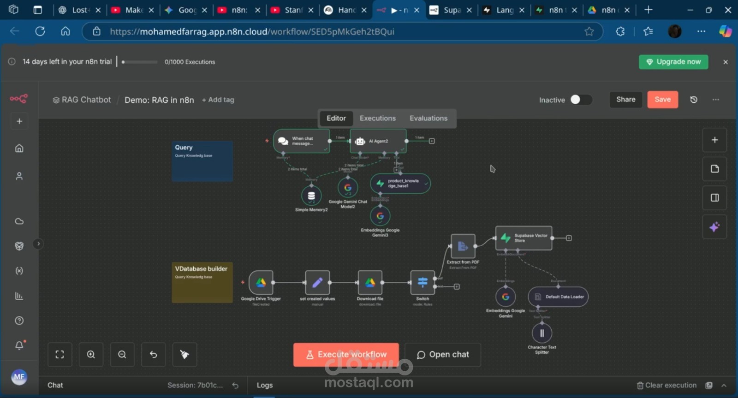Open the notifications bell icon
This screenshot has width=738, height=398.
(x=19, y=345)
